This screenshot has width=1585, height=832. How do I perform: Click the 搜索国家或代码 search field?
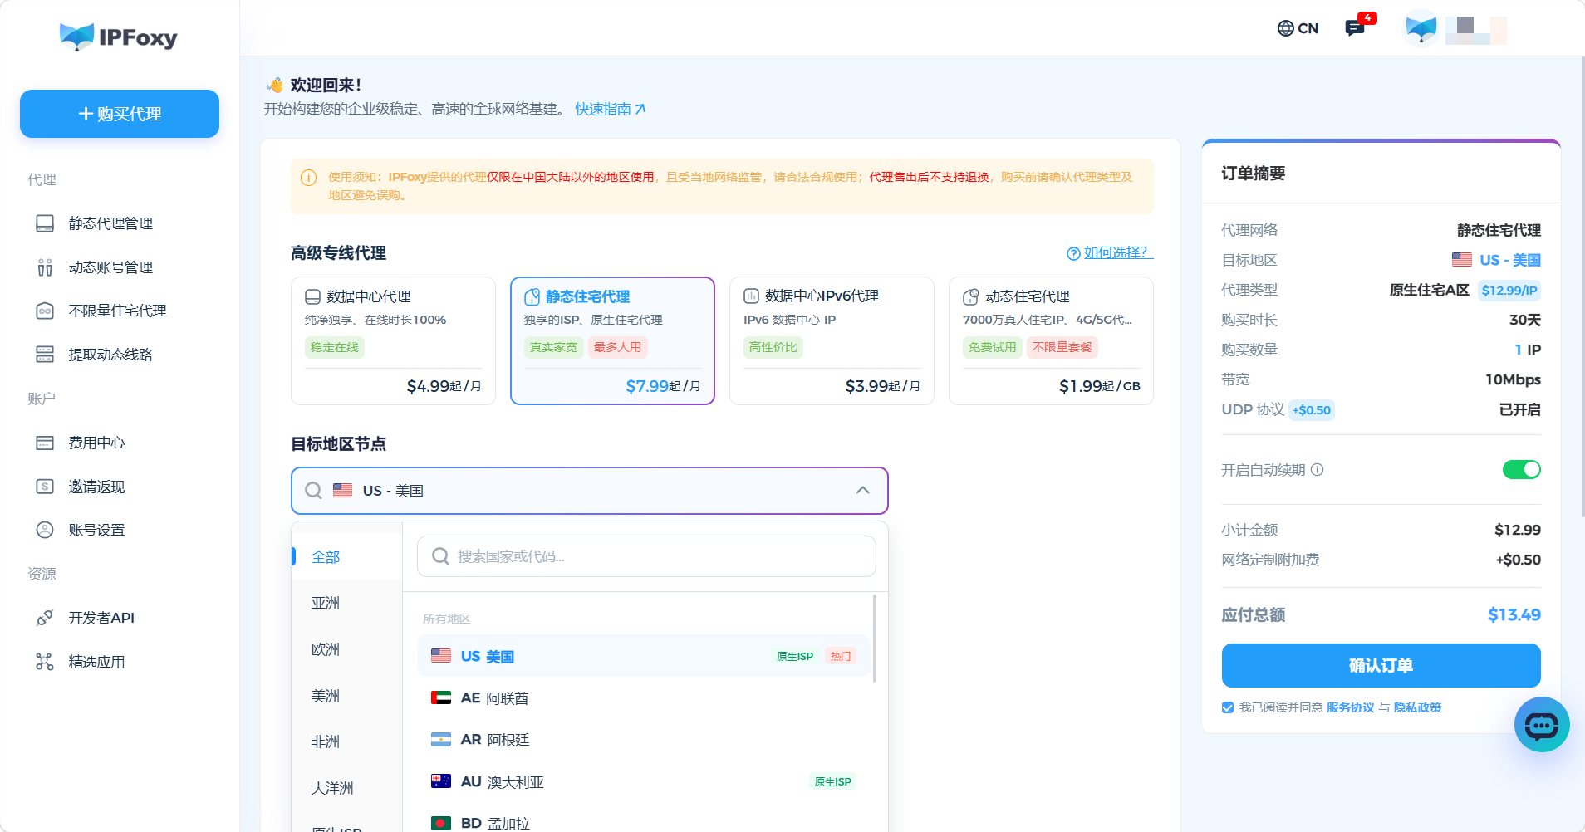click(646, 556)
